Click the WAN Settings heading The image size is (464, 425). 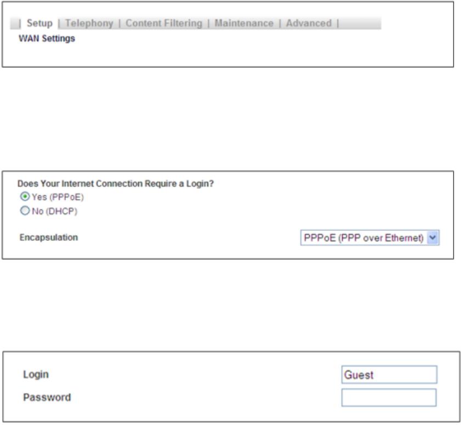[47, 39]
